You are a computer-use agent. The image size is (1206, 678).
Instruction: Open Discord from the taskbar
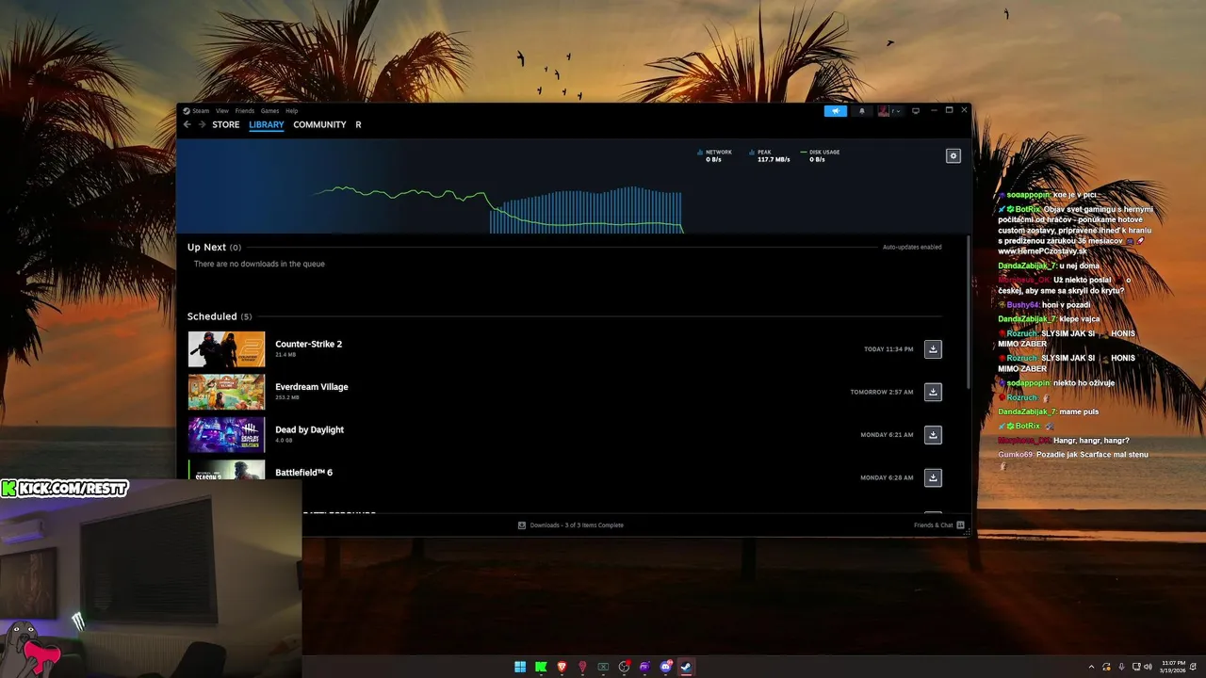click(x=666, y=667)
